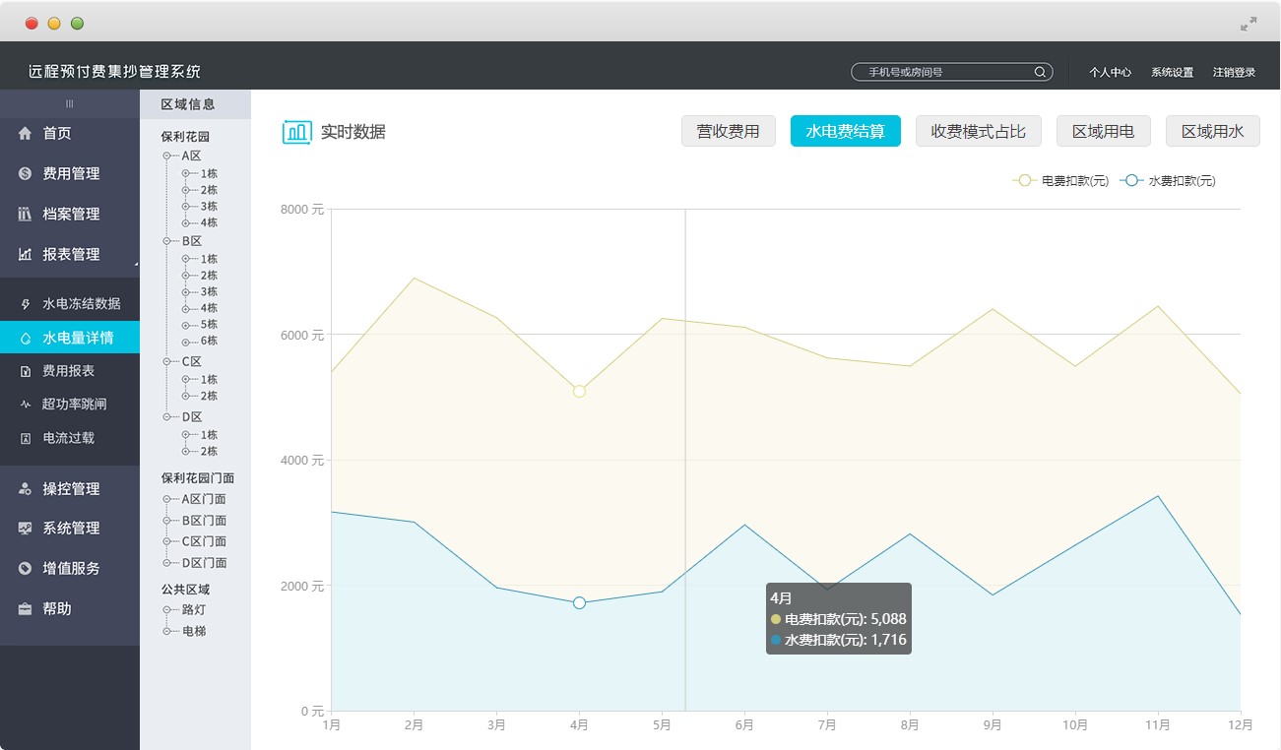Click the water drop icon beside 水电量详情
1281x750 pixels.
coord(26,338)
